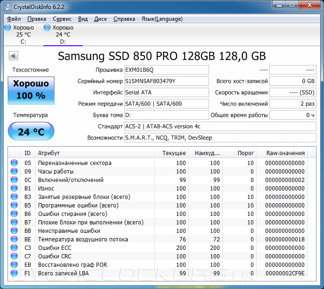Click status orb for attribute C7

[14, 256]
